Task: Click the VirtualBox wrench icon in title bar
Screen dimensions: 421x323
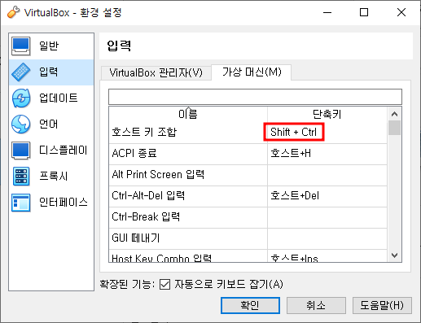Action: [x=13, y=12]
